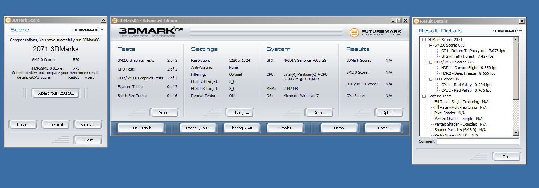Screen dimensions: 539x188
Task: Open the results Options... button
Action: click(x=390, y=113)
